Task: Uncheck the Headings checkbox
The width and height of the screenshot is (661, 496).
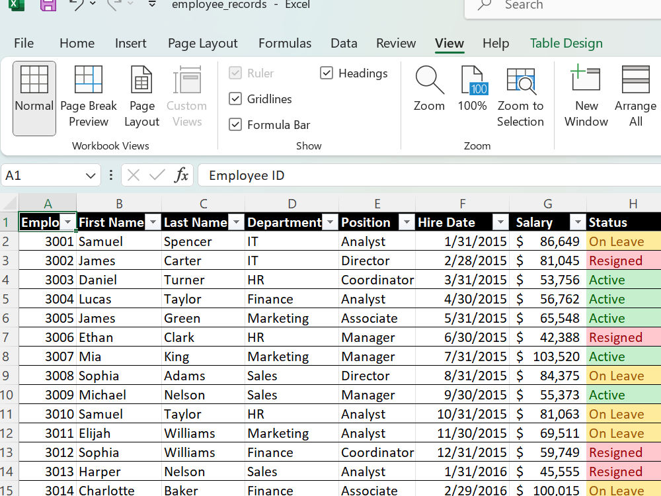Action: coord(327,73)
